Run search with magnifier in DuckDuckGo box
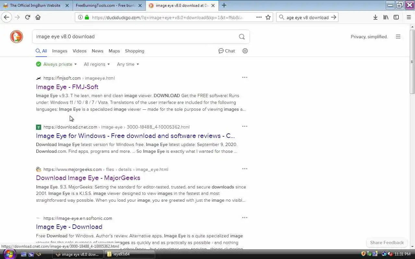The width and height of the screenshot is (415, 259). 242,37
